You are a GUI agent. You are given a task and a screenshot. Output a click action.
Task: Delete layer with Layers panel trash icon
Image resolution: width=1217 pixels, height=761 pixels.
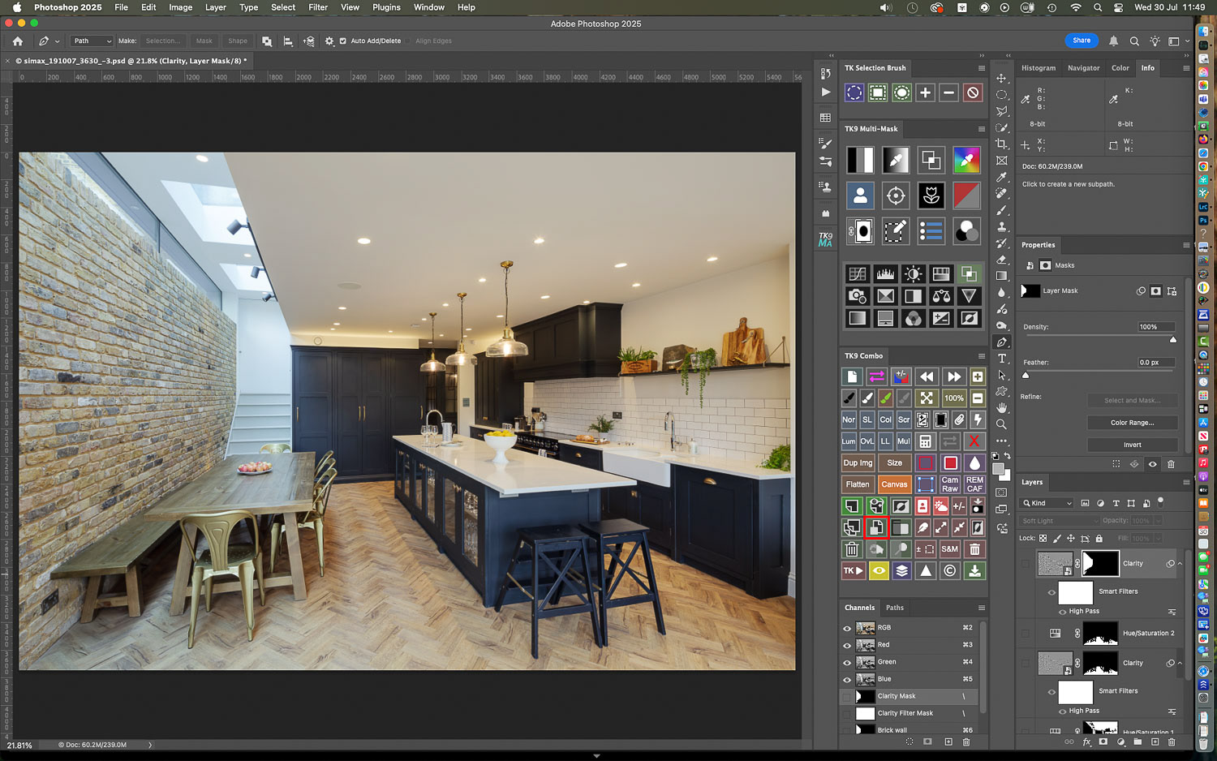(1172, 742)
